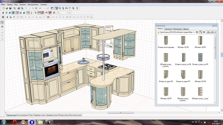
Task: Switch to the Другое library tab
Action: (186, 29)
